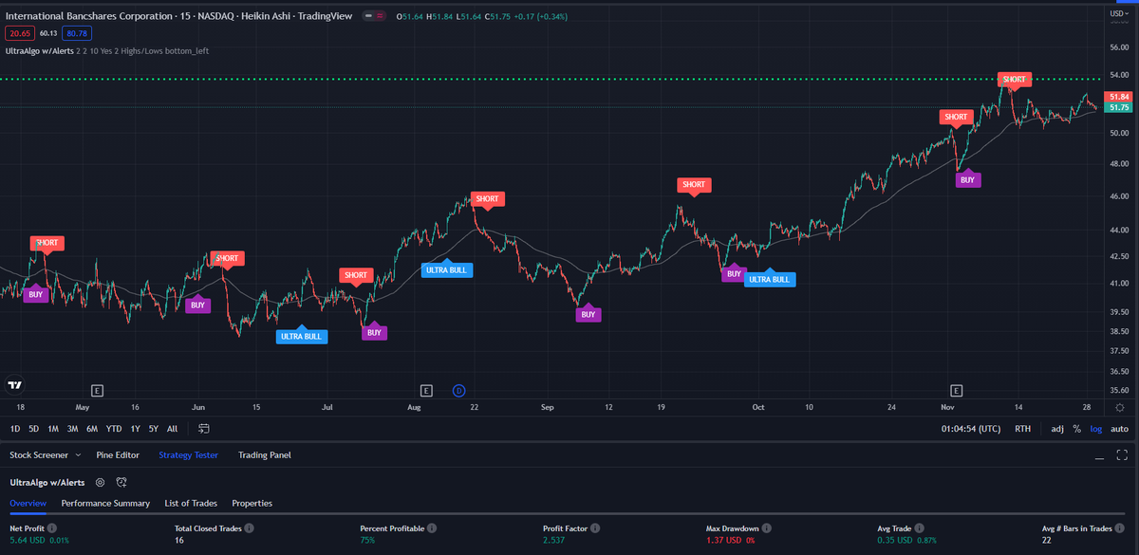Set range to 5Y
Screen dimensions: 1139x555
click(154, 429)
